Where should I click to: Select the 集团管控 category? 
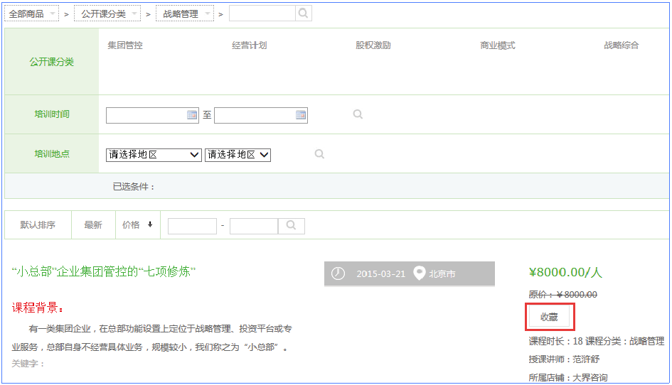(x=125, y=45)
